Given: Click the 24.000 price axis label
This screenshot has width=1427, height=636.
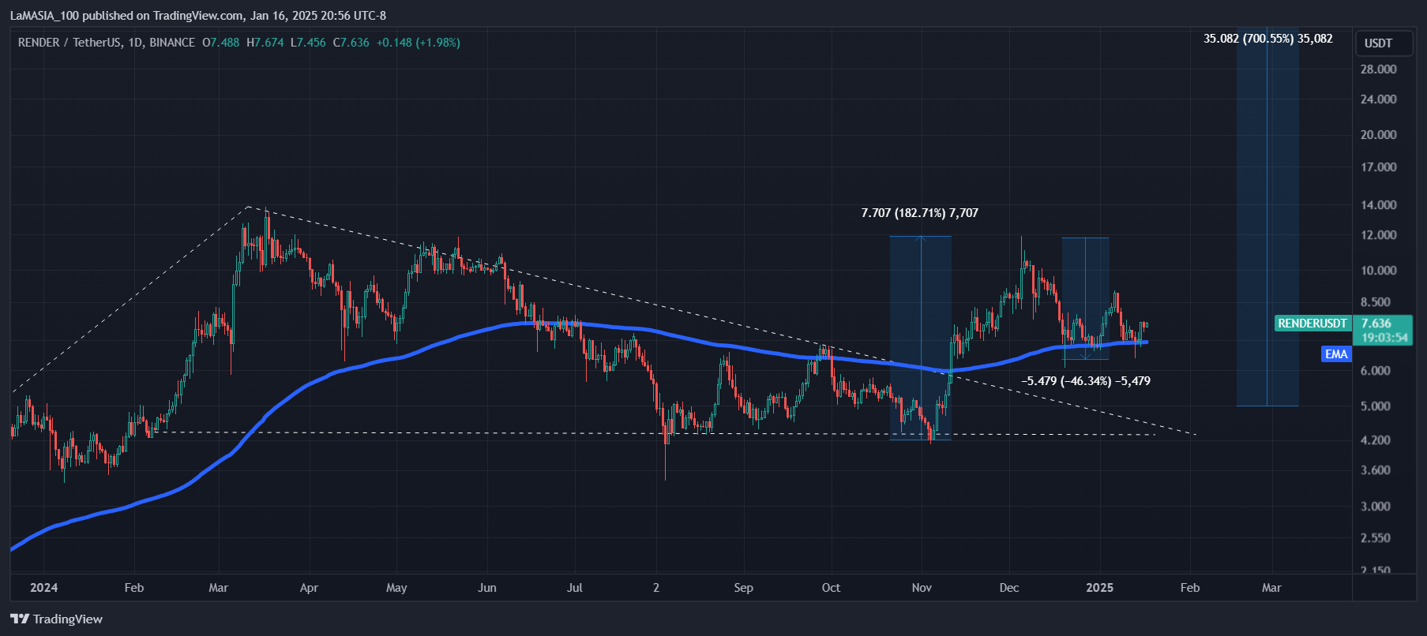Looking at the screenshot, I should (x=1379, y=99).
